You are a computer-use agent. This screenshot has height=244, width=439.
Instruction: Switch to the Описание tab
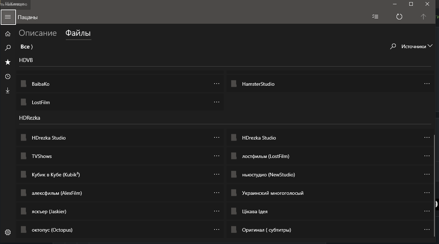click(x=38, y=33)
